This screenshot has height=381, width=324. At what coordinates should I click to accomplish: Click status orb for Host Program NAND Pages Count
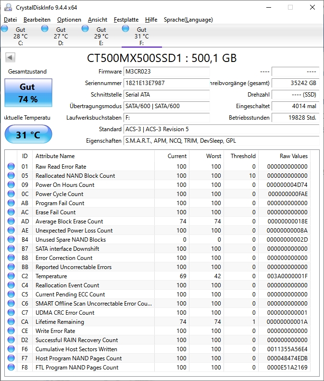[11, 358]
